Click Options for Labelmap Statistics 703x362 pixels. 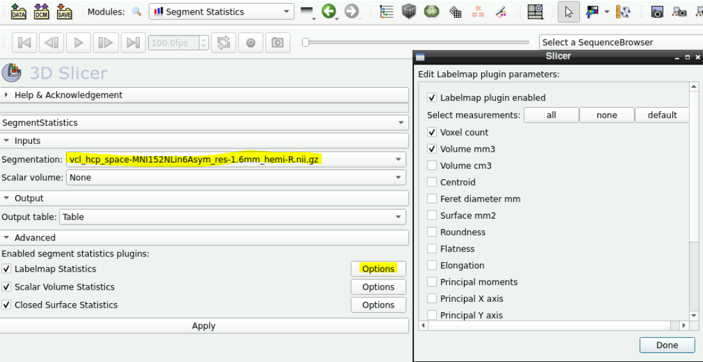[x=378, y=269]
